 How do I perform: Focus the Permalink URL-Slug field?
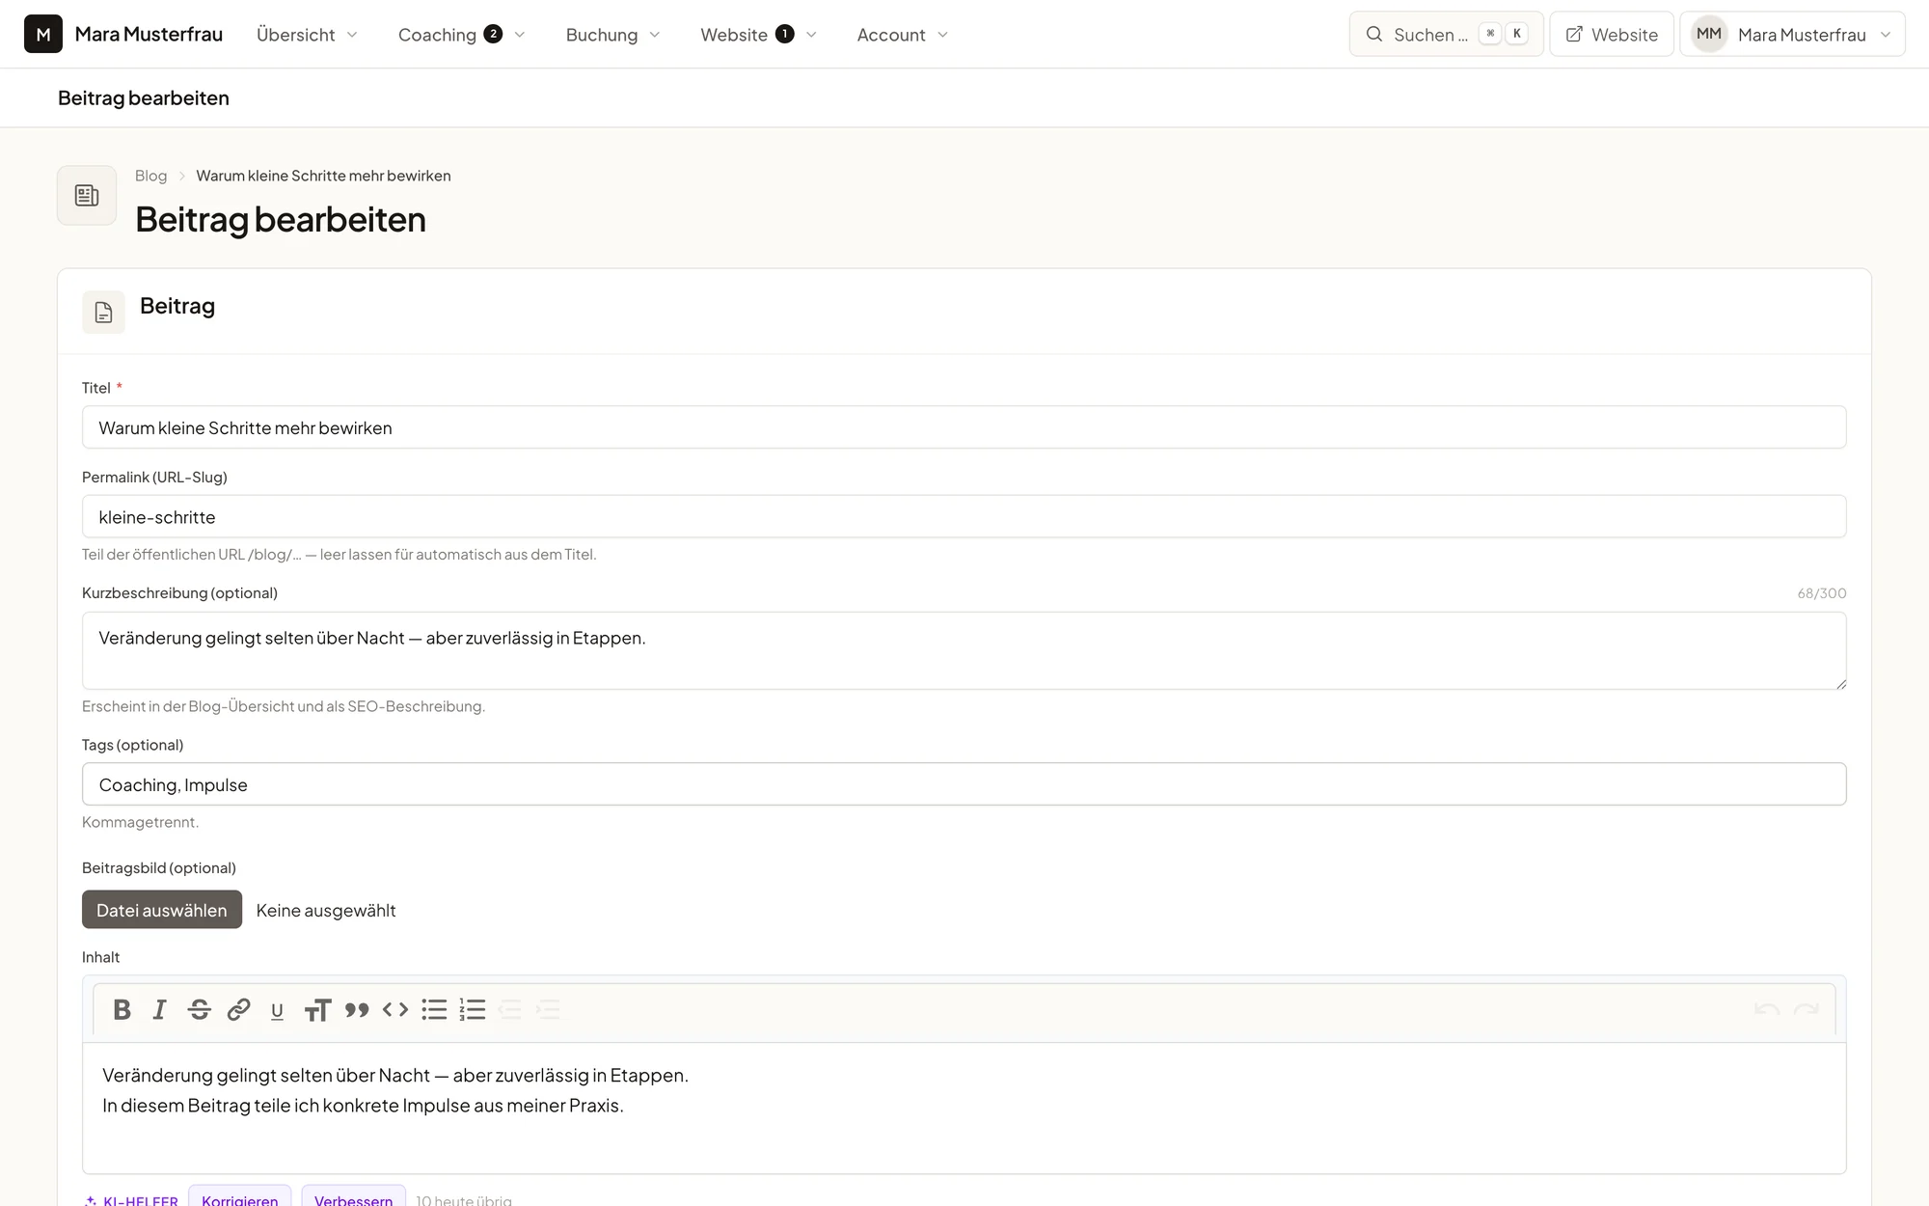tap(964, 516)
